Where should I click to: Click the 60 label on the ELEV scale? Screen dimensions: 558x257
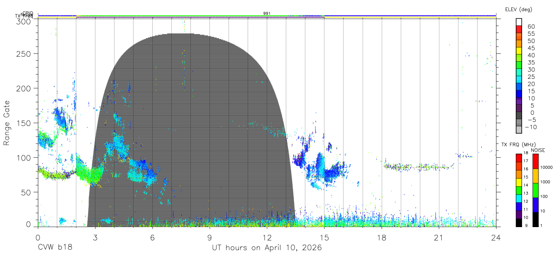pyautogui.click(x=531, y=26)
